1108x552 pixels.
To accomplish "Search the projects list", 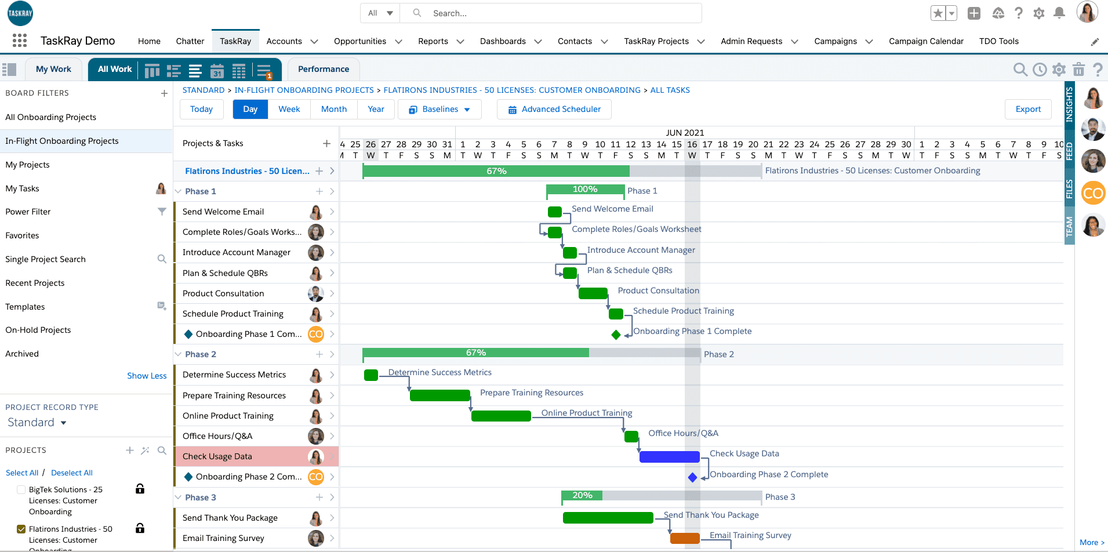I will click(x=162, y=450).
